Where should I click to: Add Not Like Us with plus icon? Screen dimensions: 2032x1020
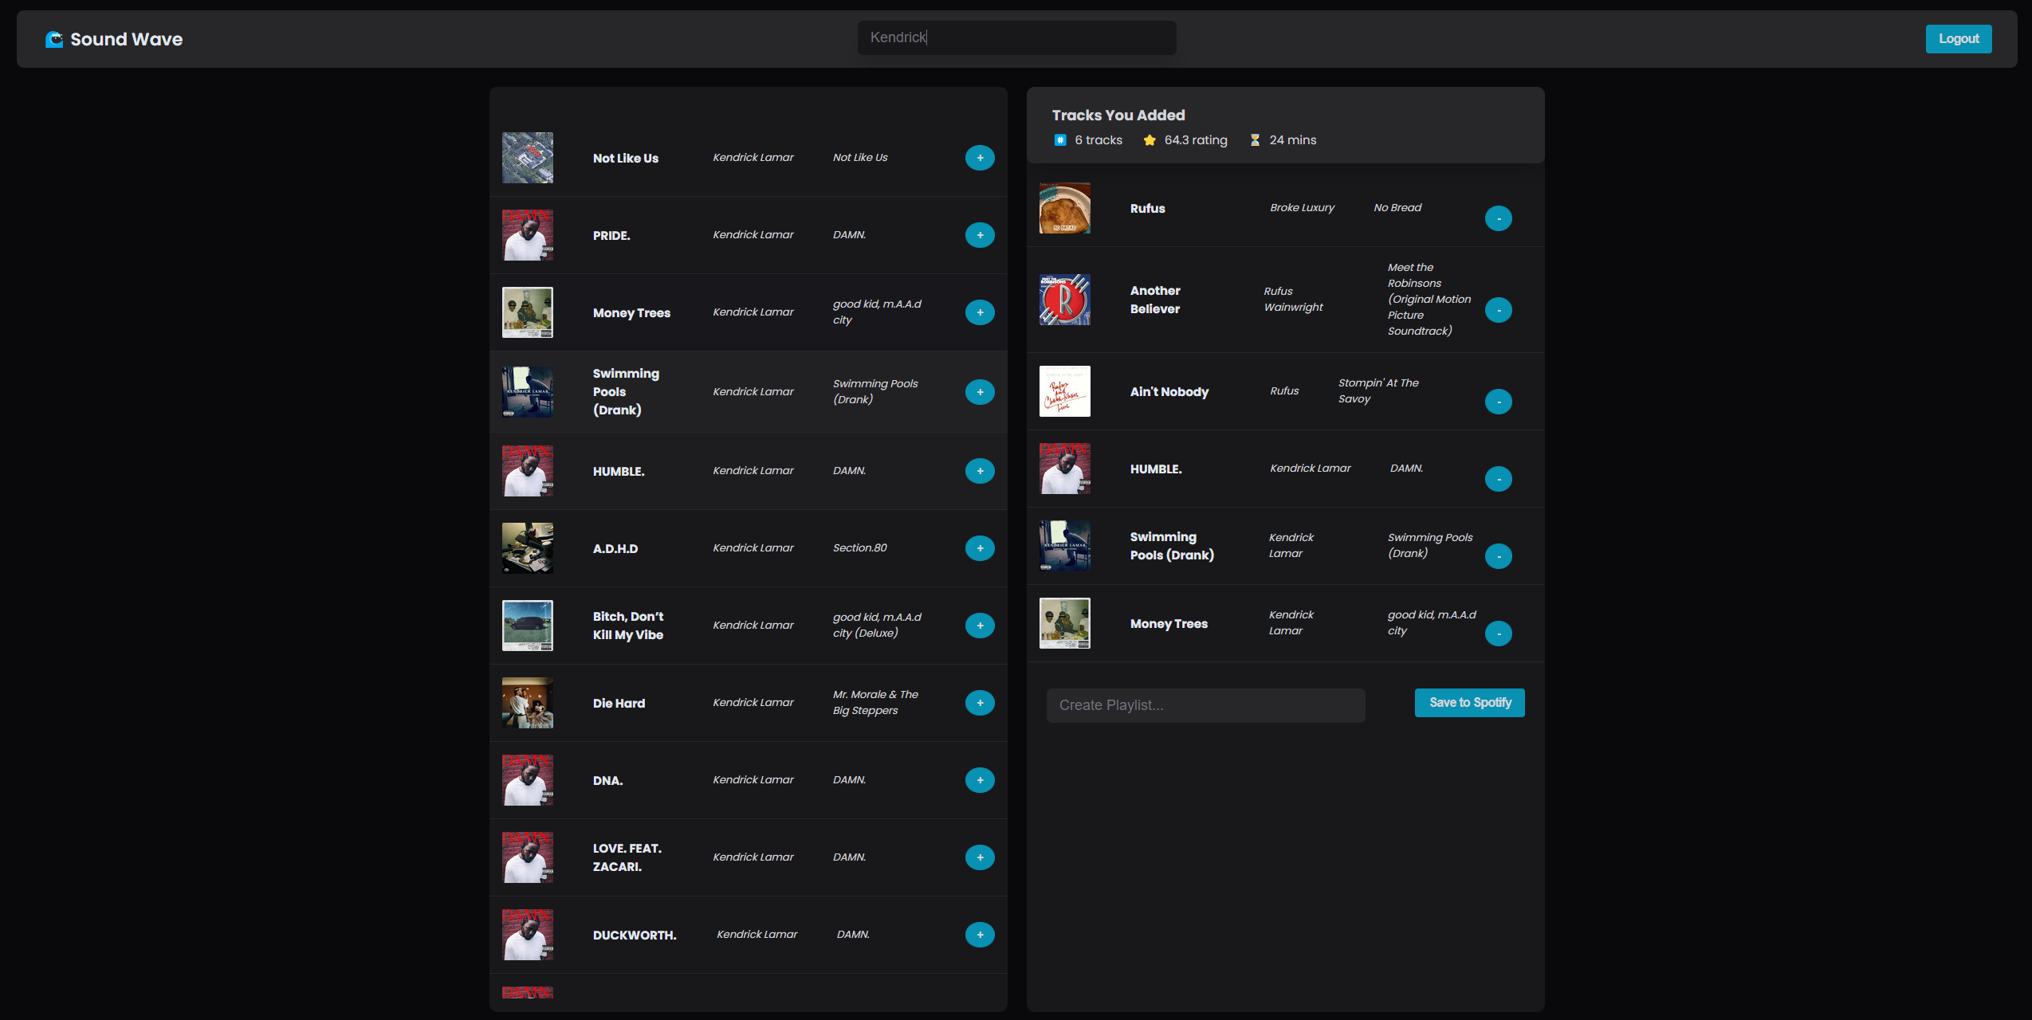[979, 158]
